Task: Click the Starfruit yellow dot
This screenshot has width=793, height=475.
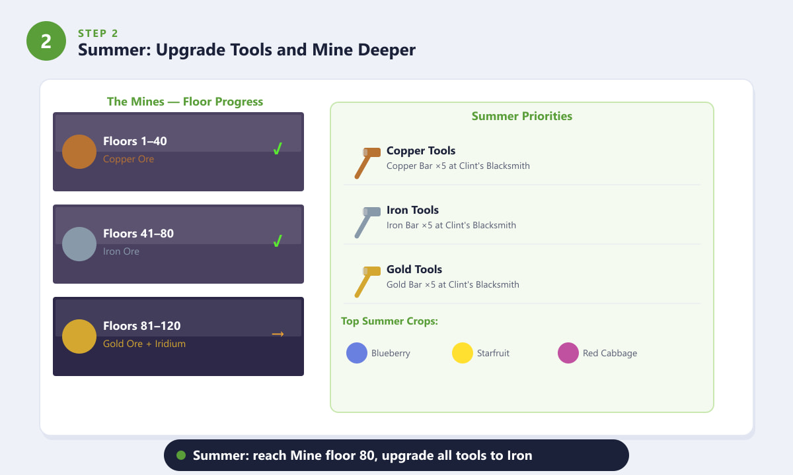Action: [x=463, y=353]
